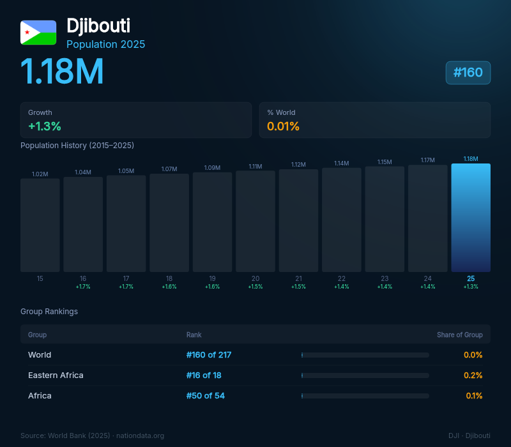
Task: Click the 2019 bar labeled 1.09M
Action: point(213,222)
